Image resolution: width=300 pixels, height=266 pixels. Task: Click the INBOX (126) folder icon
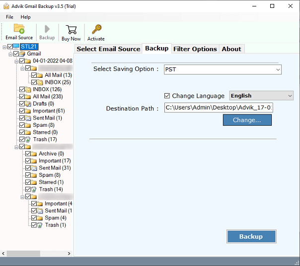28,90
